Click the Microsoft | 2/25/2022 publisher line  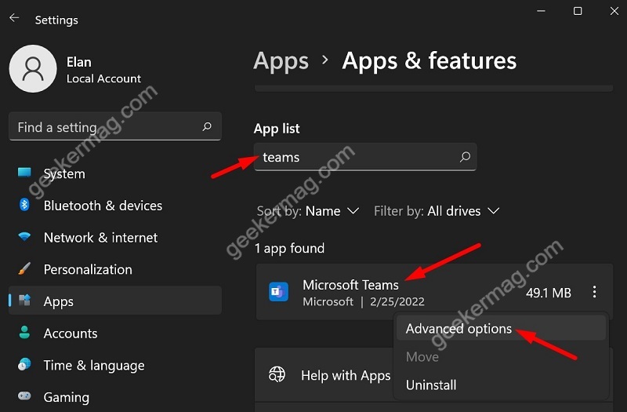(x=364, y=301)
